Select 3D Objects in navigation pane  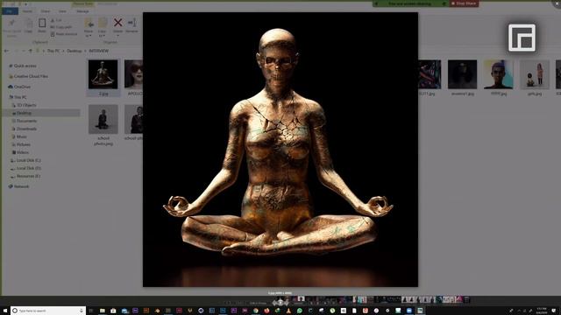(x=26, y=105)
